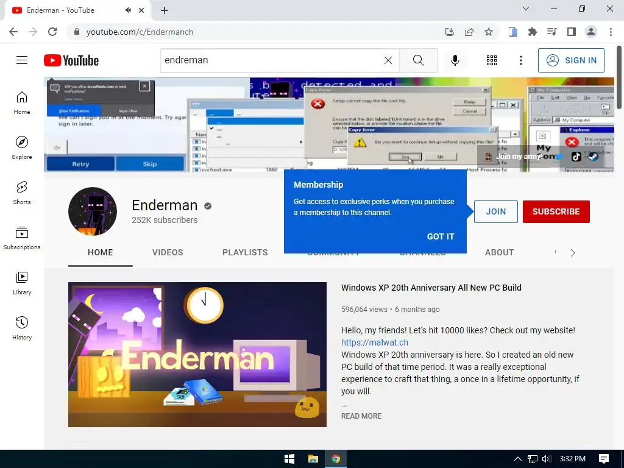This screenshot has height=468, width=624.
Task: Click the verified checkmark badge beside Enderman
Action: coord(208,206)
